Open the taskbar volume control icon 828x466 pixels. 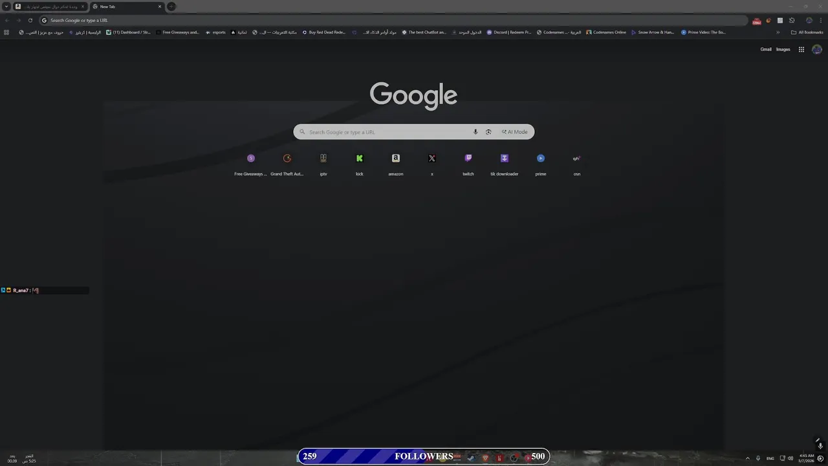(x=790, y=458)
